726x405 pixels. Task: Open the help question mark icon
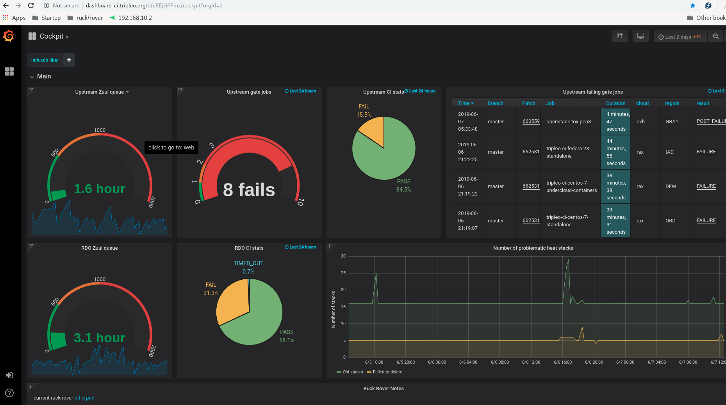(x=9, y=393)
